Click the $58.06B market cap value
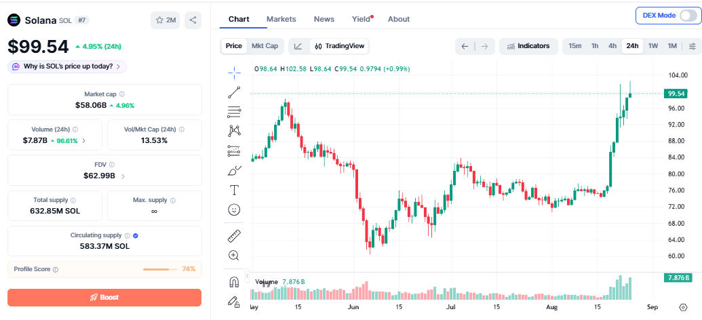 click(91, 106)
